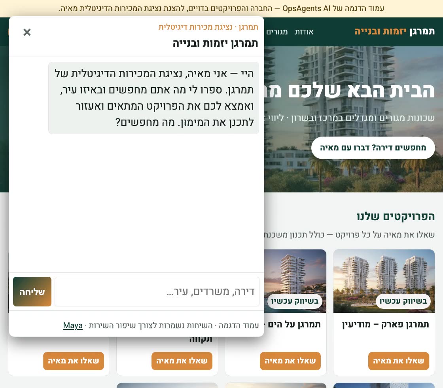This screenshot has width=443, height=388.
Task: Focus the chat input 'דירה, משרדים, עיר...'
Action: point(157,291)
